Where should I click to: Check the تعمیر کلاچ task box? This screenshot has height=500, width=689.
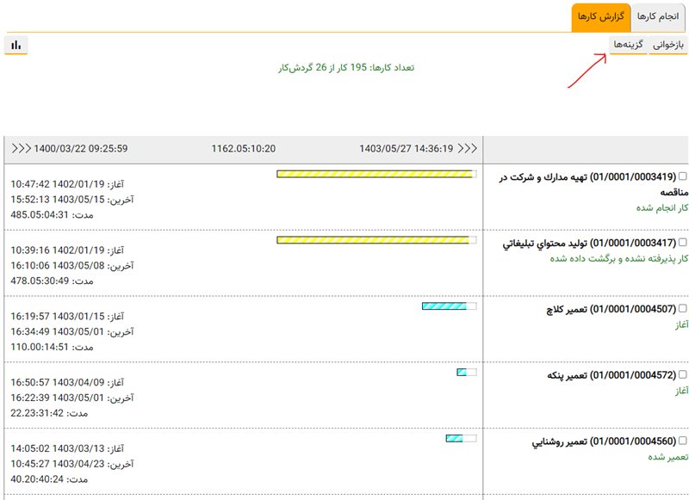coord(684,308)
